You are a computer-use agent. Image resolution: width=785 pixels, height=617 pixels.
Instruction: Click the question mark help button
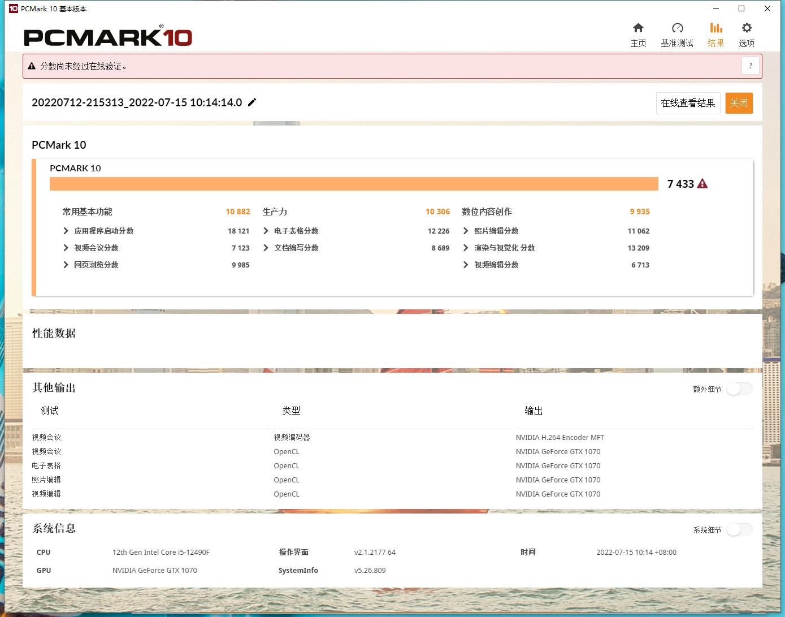pos(750,66)
